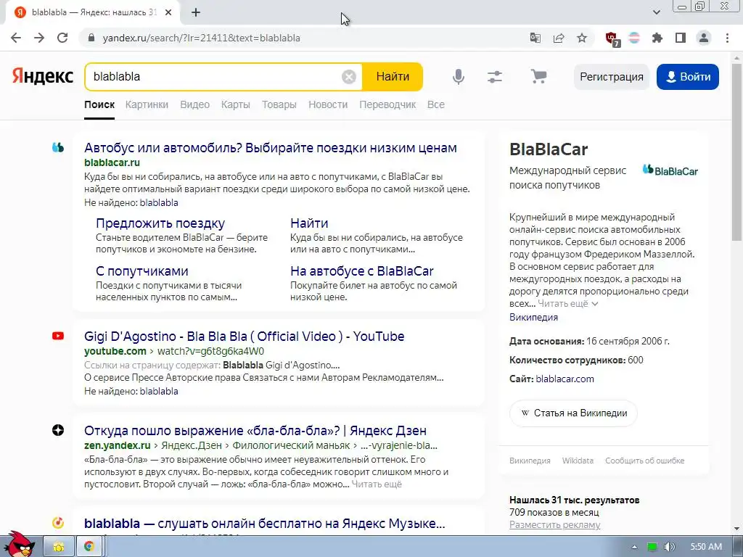Click Разместить рекламу link

tap(555, 525)
